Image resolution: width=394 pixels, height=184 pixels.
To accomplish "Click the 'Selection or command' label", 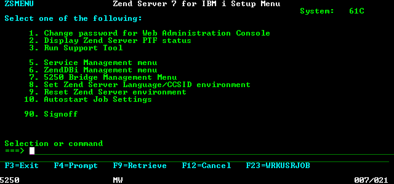I will pos(54,144).
